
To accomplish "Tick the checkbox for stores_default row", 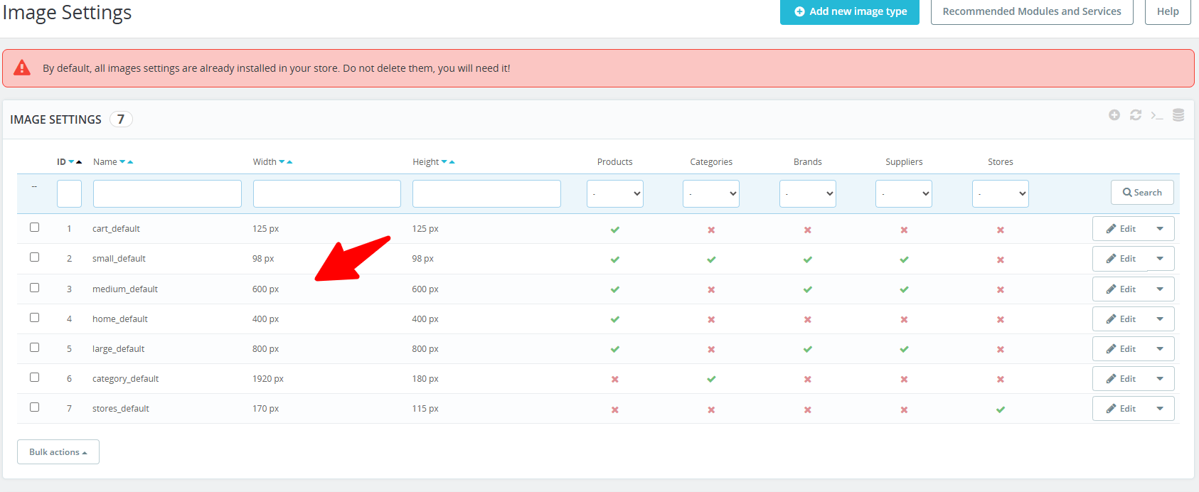I will 34,407.
